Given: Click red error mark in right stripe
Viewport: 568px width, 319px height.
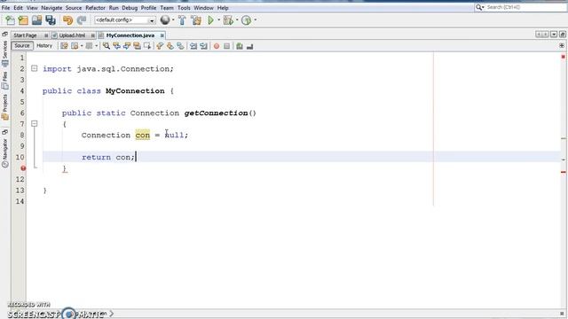Looking at the screenshot, I should tap(564, 172).
